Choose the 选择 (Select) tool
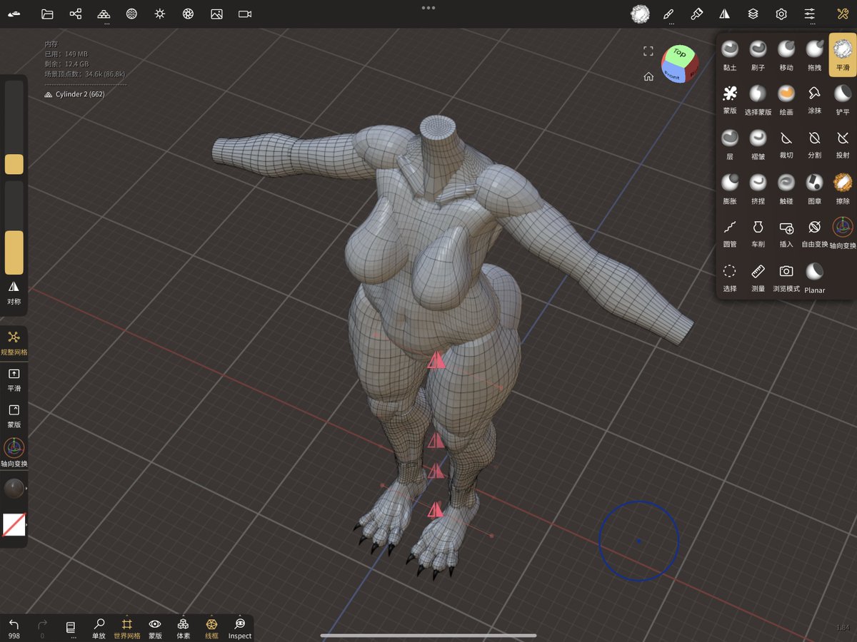 click(729, 277)
